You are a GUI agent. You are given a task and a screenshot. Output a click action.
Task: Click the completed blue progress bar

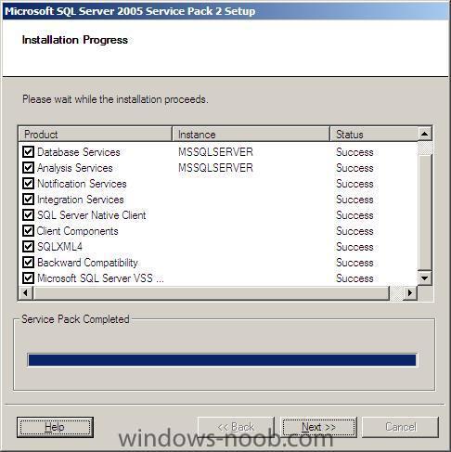[222, 360]
